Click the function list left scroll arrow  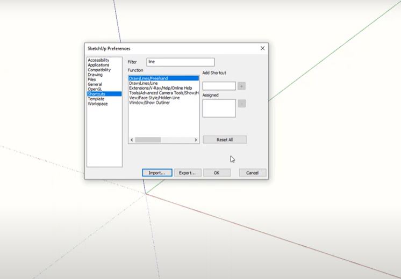(132, 140)
